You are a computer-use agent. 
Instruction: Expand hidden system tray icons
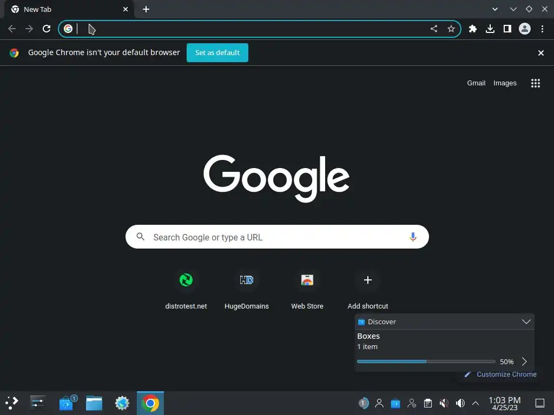pyautogui.click(x=476, y=403)
